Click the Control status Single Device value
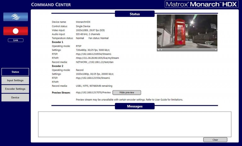Viewport: 242px width, 146px height. [83, 26]
